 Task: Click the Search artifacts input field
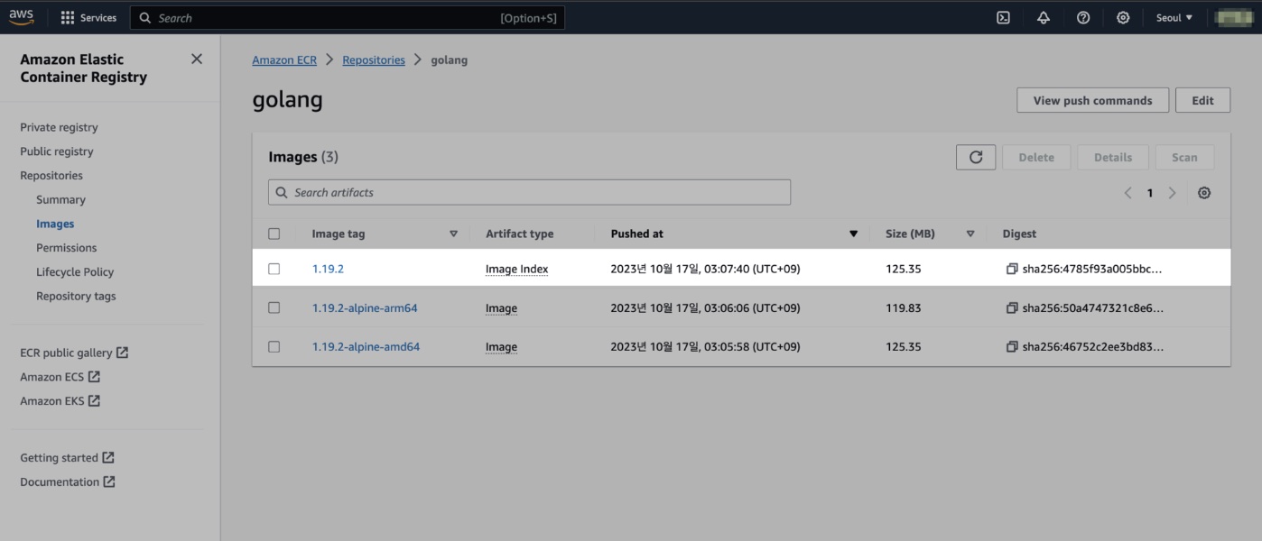click(529, 191)
